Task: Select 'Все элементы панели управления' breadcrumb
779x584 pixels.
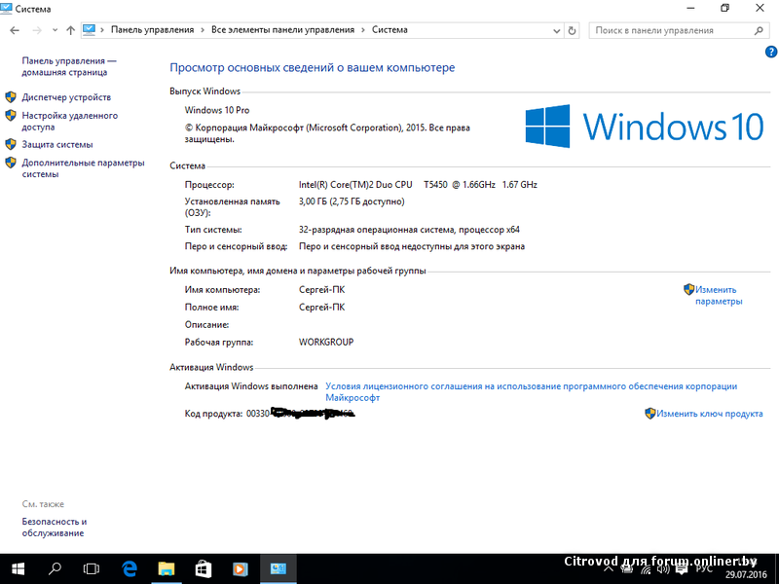Action: coord(282,30)
